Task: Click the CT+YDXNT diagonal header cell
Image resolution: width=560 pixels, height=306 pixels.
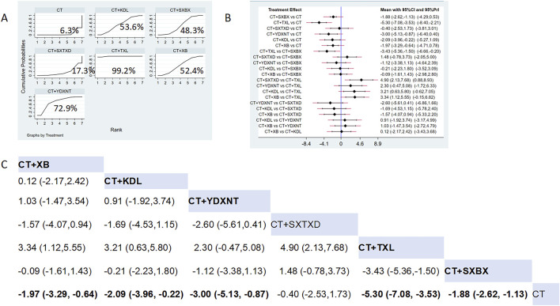Action: [229, 201]
